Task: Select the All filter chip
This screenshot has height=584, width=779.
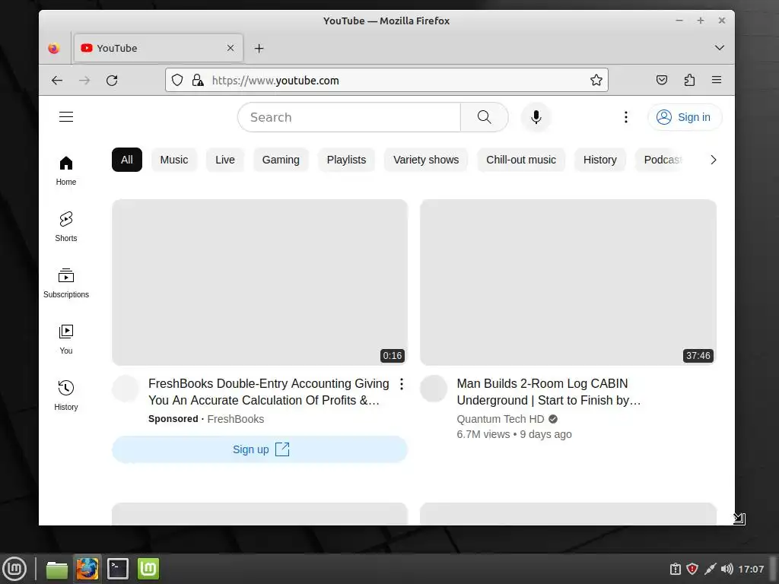Action: tap(127, 160)
